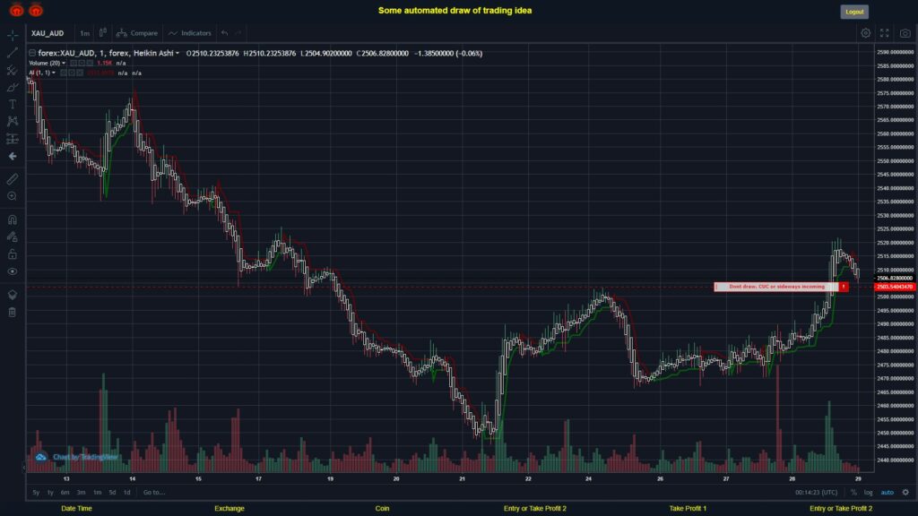The image size is (918, 516).
Task: Toggle magnet mode
Action: coord(13,220)
